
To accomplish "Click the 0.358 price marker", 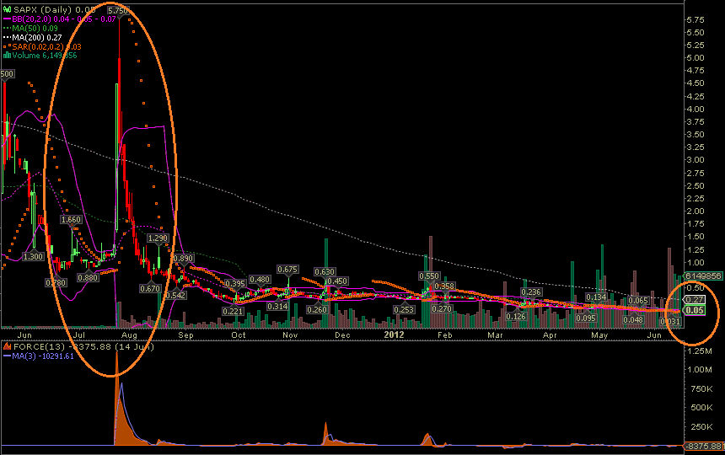I will (445, 286).
